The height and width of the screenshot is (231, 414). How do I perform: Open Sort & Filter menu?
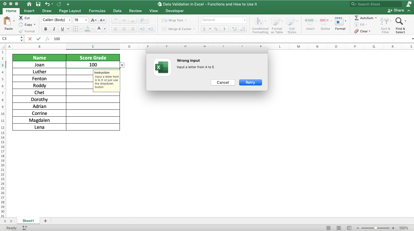pos(386,25)
